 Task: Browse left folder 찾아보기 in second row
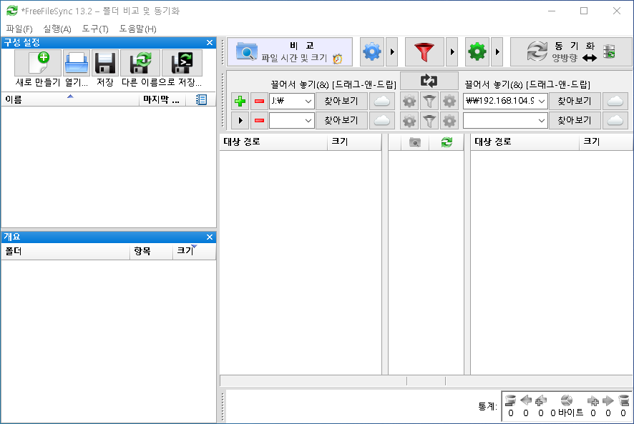(341, 120)
